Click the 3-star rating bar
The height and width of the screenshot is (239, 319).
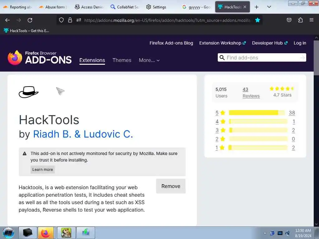[258, 130]
